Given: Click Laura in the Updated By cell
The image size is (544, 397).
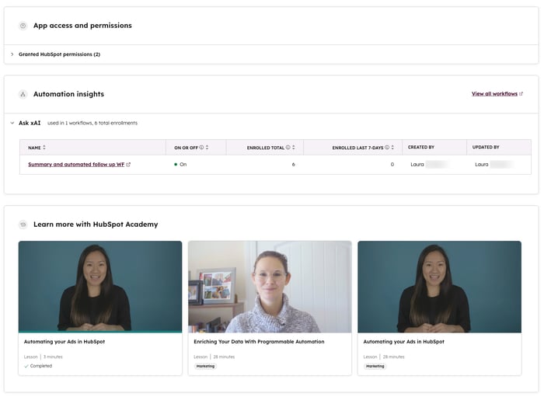Looking at the screenshot, I should click(482, 165).
